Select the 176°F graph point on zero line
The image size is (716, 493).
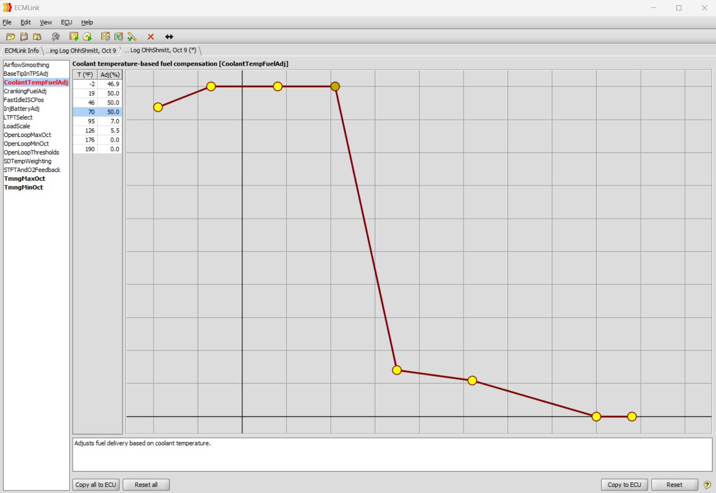point(596,417)
